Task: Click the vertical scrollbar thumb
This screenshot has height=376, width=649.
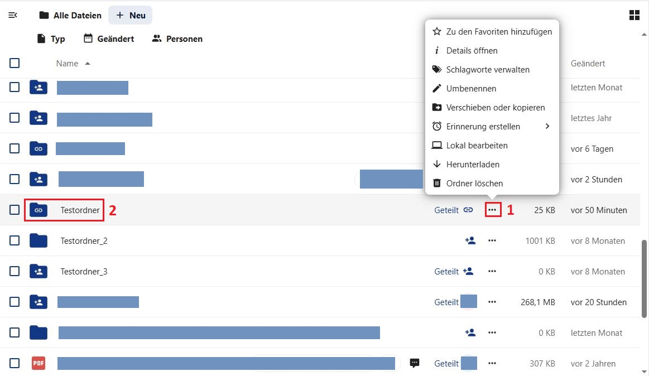Action: [645, 279]
